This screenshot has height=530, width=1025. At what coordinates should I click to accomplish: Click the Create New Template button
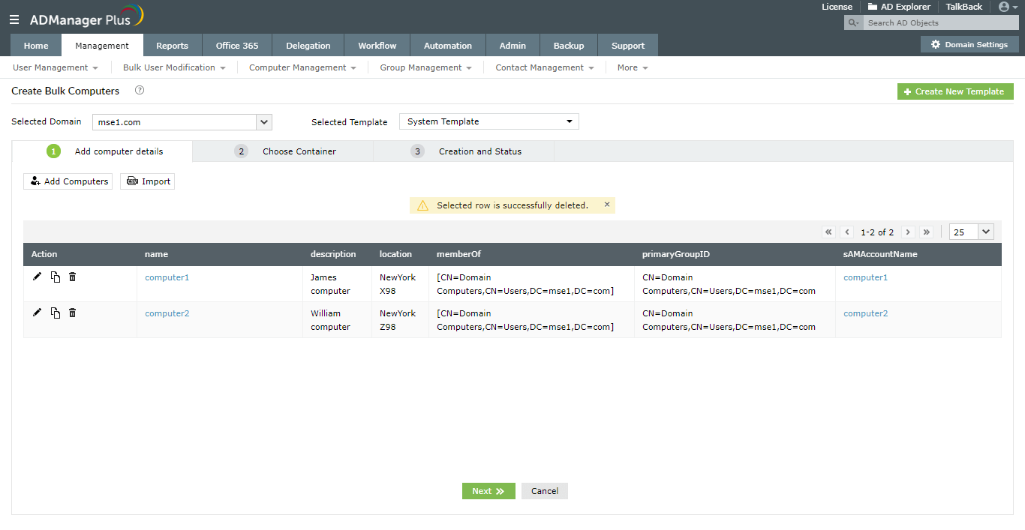pyautogui.click(x=955, y=91)
